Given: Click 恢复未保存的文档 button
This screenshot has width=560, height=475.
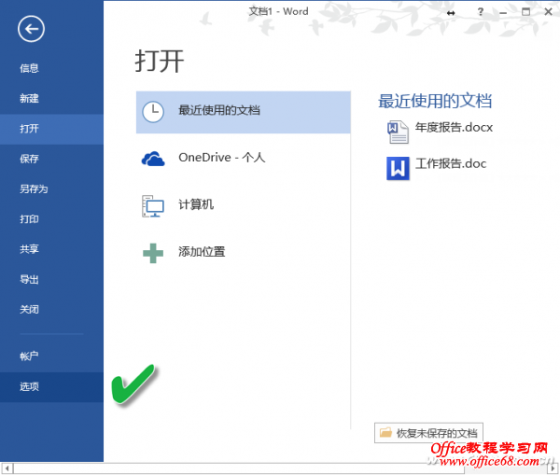Looking at the screenshot, I should click(x=428, y=433).
